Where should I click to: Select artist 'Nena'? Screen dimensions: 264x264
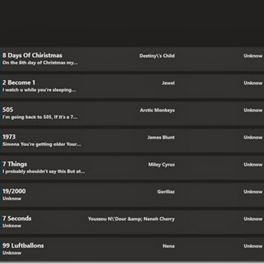[x=169, y=246]
